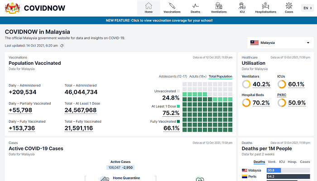Open the Deaths heartbeat icon
The width and height of the screenshot is (317, 181).
[x=195, y=6]
